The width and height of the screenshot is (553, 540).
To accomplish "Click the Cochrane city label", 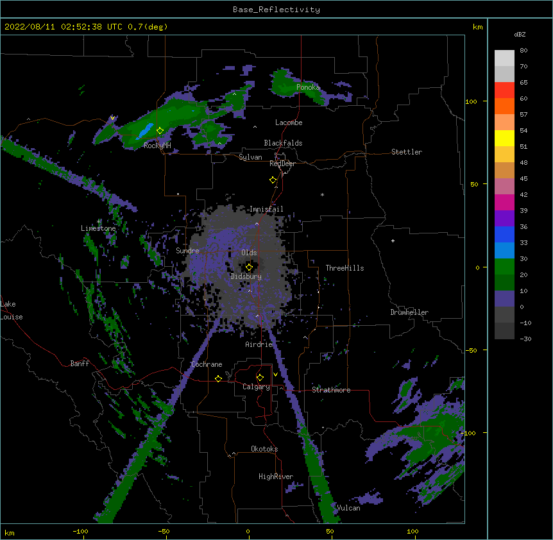I will [x=207, y=364].
